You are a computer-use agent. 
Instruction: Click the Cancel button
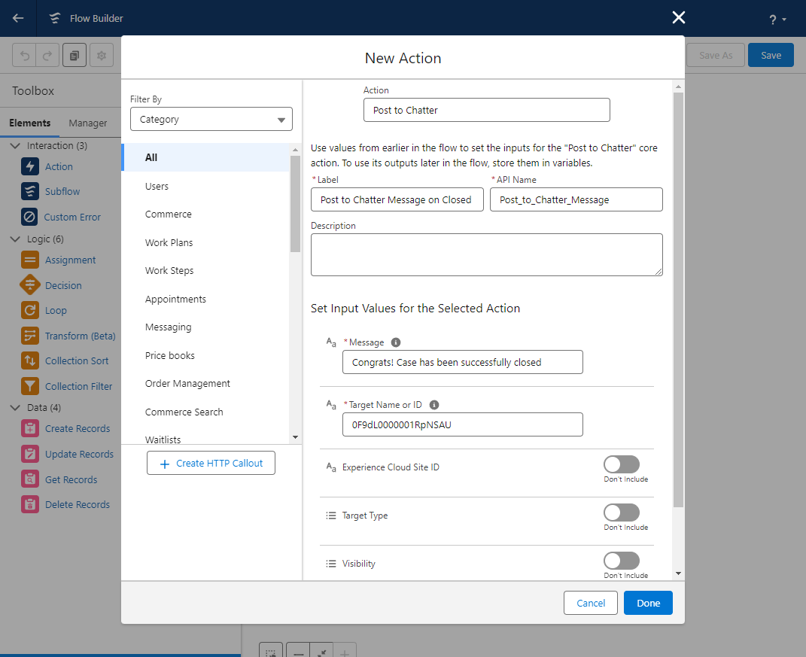pyautogui.click(x=591, y=603)
